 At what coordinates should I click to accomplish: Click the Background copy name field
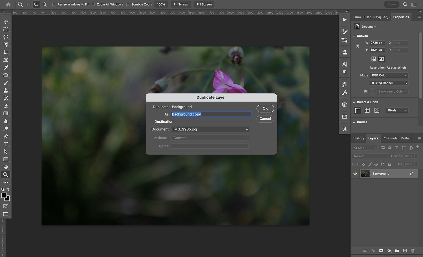click(211, 114)
